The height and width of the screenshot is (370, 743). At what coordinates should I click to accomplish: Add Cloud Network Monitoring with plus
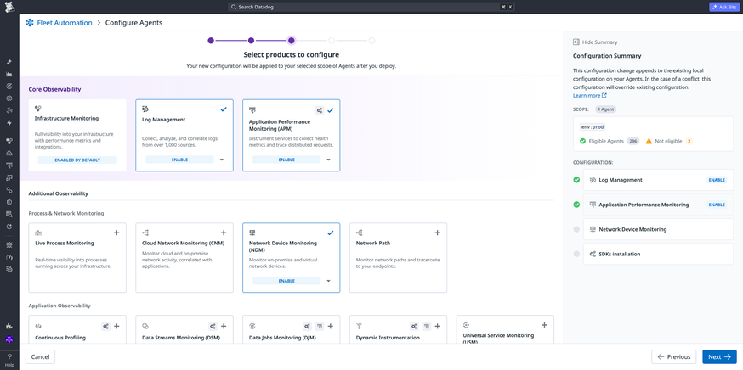click(224, 233)
